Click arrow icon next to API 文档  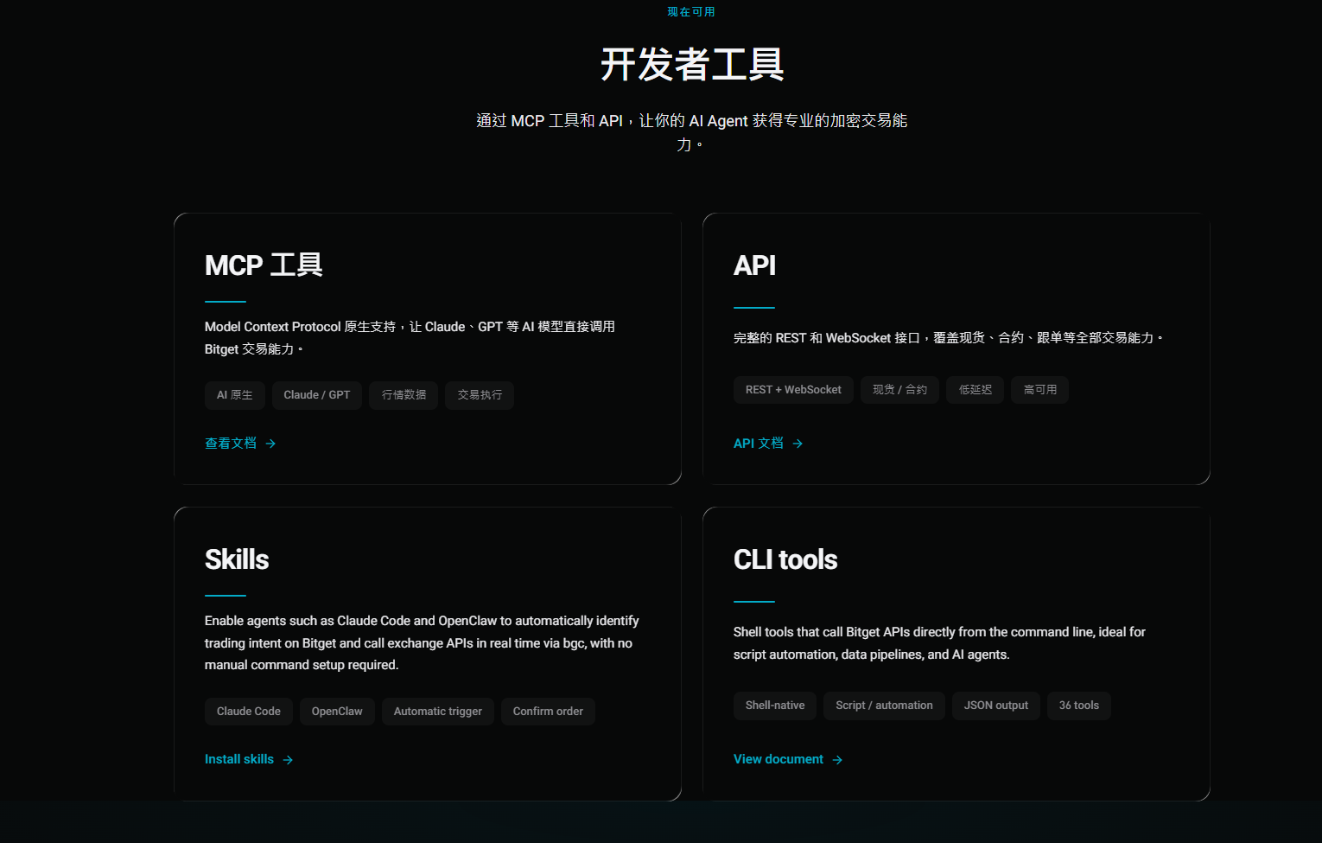coord(798,444)
